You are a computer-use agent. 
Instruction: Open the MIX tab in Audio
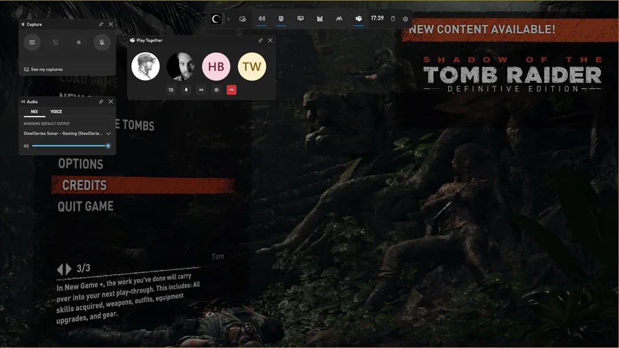[33, 112]
